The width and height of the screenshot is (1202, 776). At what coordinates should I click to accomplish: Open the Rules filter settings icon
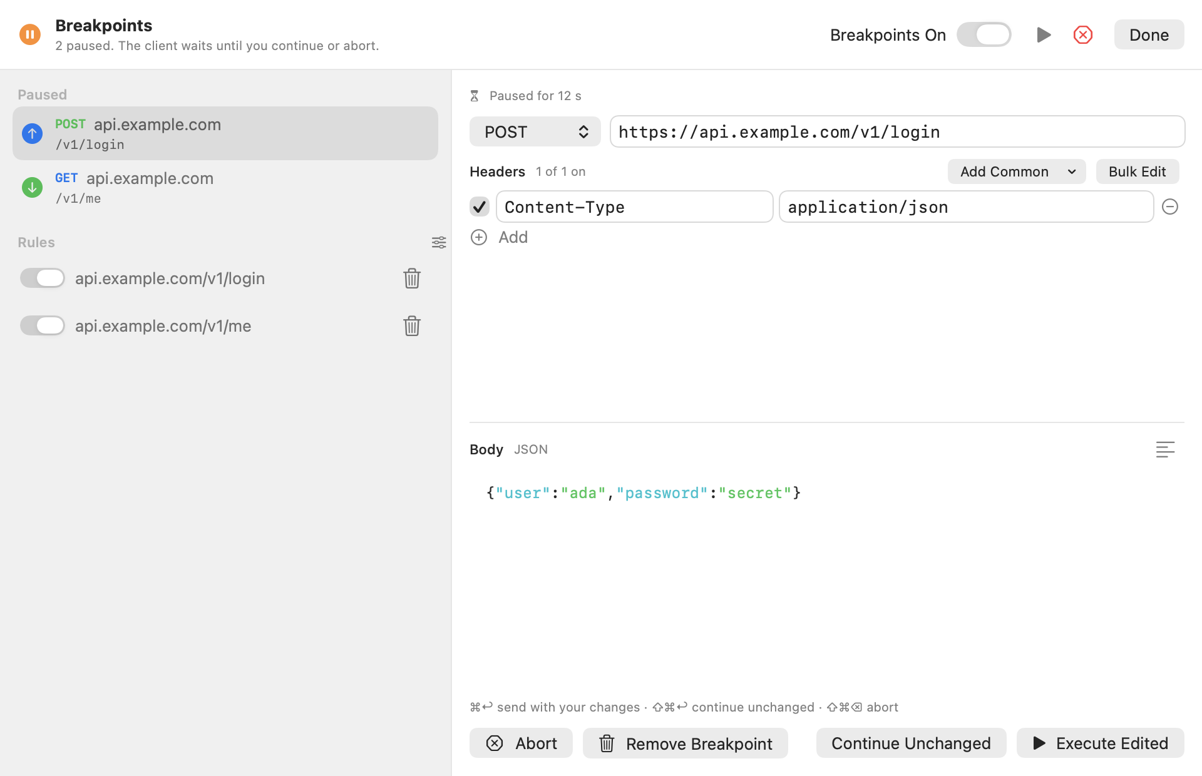pos(439,242)
